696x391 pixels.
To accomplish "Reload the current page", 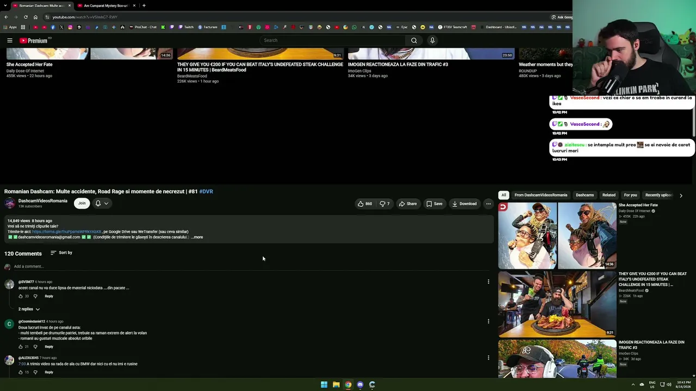I will pyautogui.click(x=26, y=17).
